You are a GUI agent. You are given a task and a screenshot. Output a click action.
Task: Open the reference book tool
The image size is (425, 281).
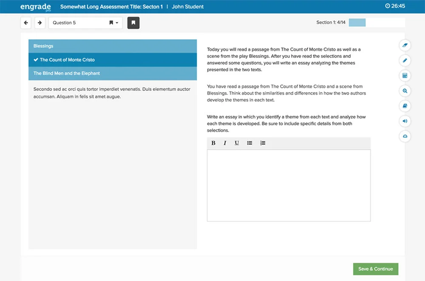[405, 106]
